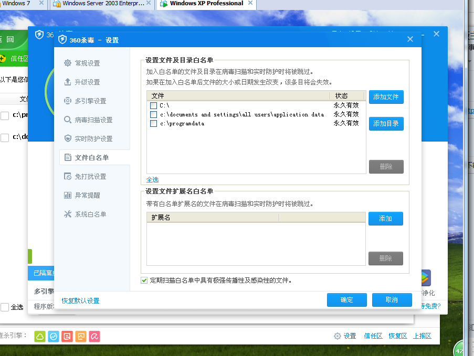Click 删除 button in extension whitelist
474x356 pixels.
(385, 258)
